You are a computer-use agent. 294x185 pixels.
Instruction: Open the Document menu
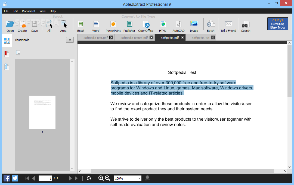29,11
